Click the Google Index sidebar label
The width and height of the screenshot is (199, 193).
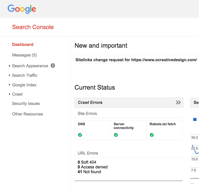[x=24, y=85]
